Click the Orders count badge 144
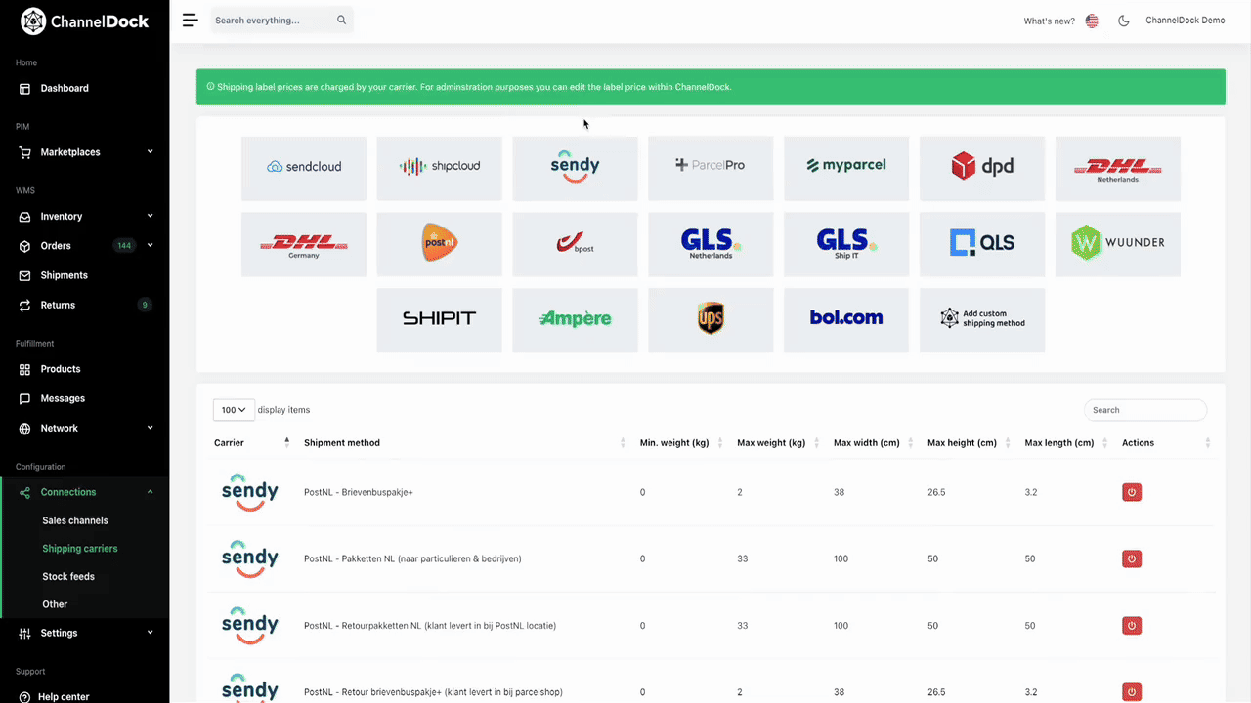Viewport: 1251px width, 703px height. (x=124, y=246)
